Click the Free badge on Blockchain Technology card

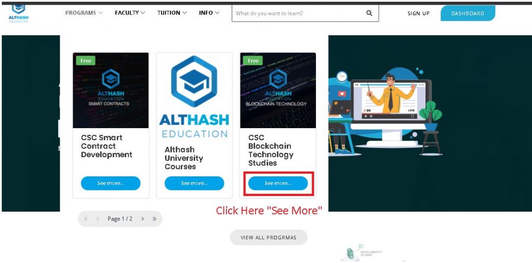(x=253, y=61)
